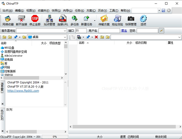Image resolution: width=182 pixels, height=139 pixels.
Task: Click the 地址效验 toolbar icon
Action: (x=117, y=20)
